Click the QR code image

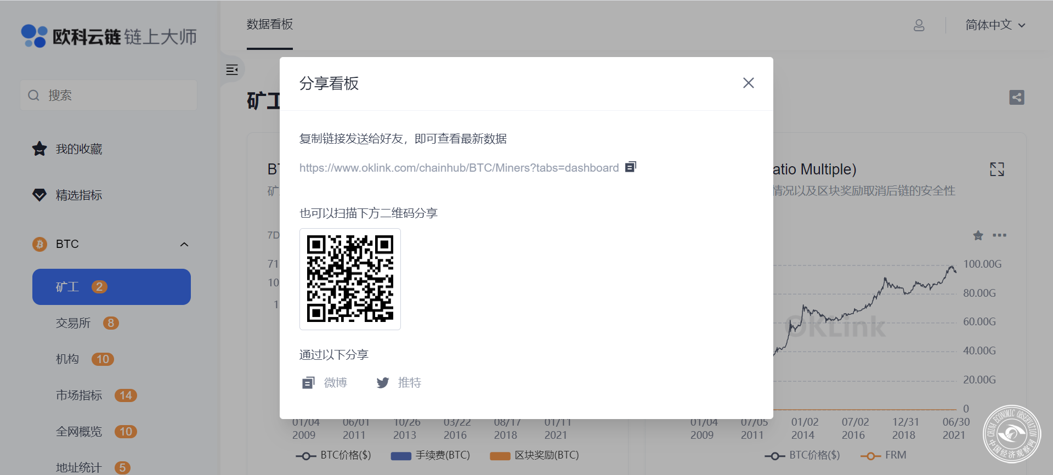[x=350, y=279]
